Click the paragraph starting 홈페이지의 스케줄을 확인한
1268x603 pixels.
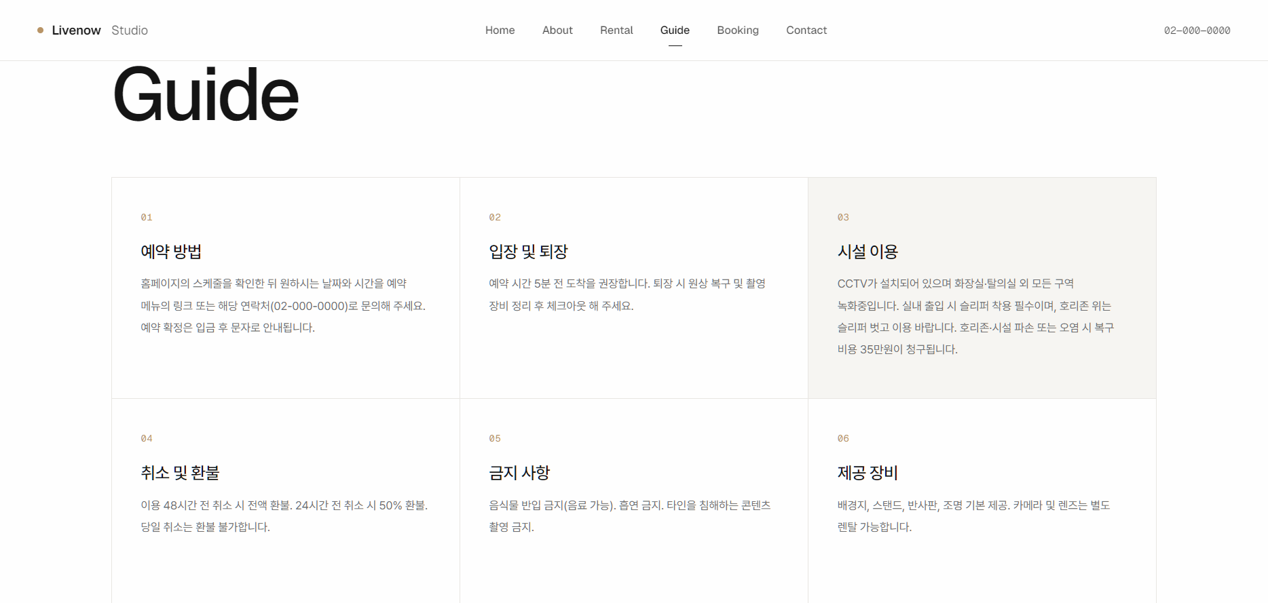click(283, 305)
